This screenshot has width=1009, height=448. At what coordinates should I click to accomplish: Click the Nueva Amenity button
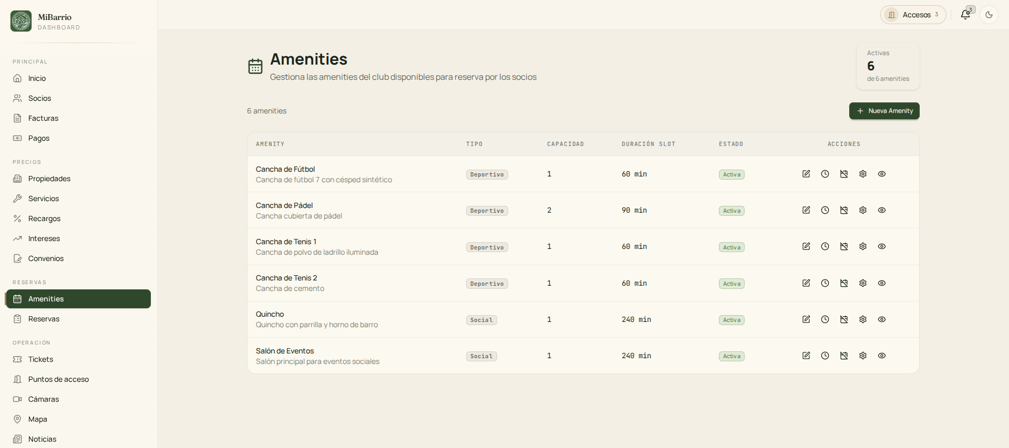pos(884,111)
